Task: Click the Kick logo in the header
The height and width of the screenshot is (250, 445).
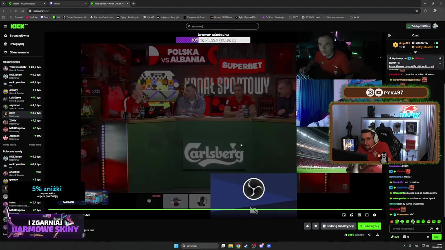Action: [x=19, y=26]
